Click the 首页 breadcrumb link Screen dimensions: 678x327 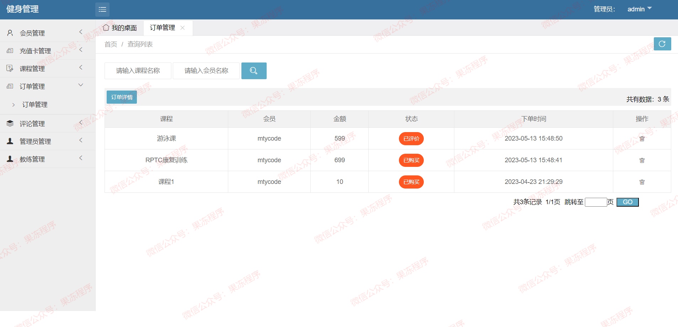111,44
